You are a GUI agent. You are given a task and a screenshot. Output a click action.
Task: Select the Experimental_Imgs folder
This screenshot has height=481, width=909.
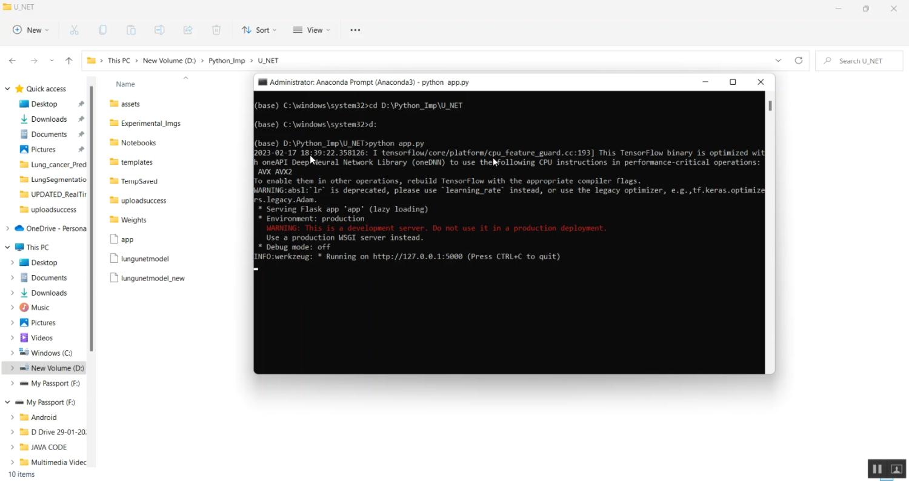point(145,123)
